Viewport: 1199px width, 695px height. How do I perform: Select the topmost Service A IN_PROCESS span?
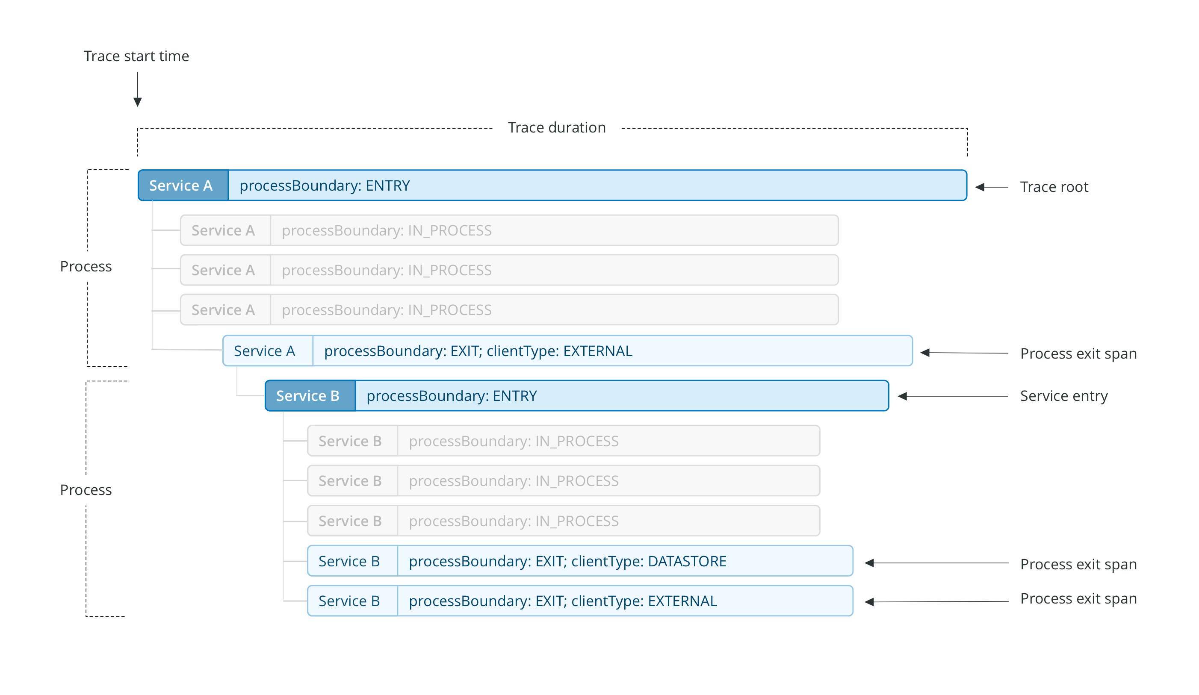coord(509,230)
